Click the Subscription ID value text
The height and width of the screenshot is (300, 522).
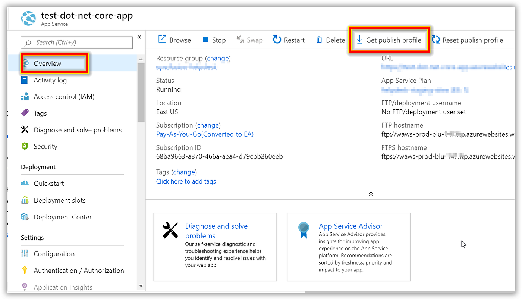219,157
